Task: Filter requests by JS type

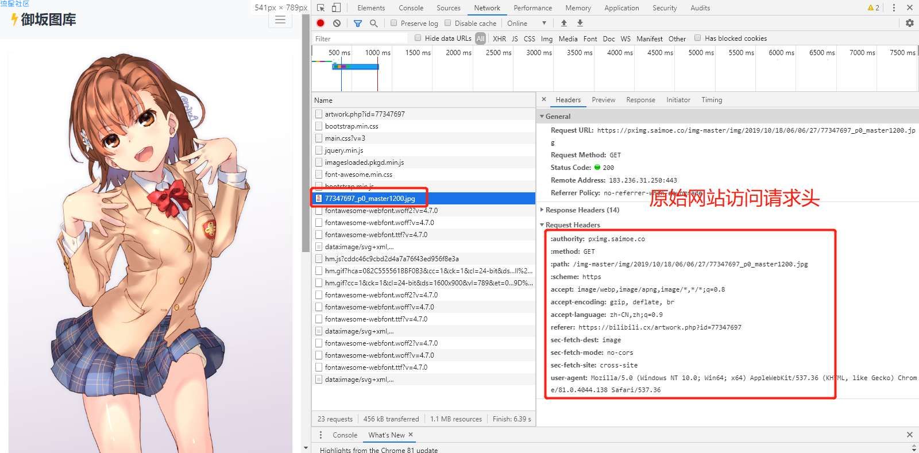Action: tap(515, 38)
